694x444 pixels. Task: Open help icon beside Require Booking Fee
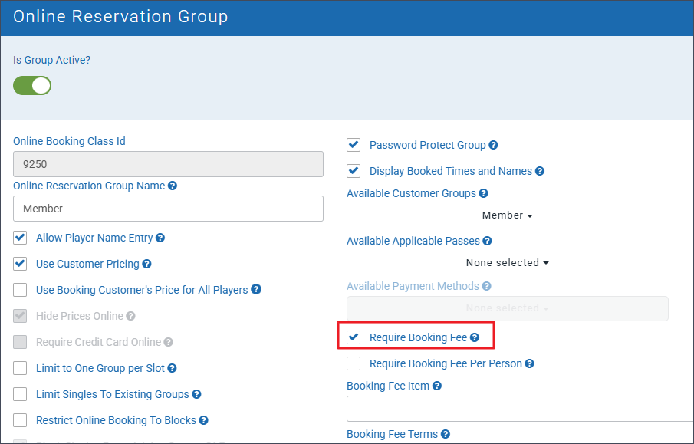point(475,337)
